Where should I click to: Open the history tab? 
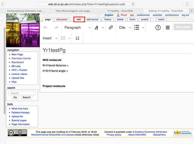coord(108,19)
